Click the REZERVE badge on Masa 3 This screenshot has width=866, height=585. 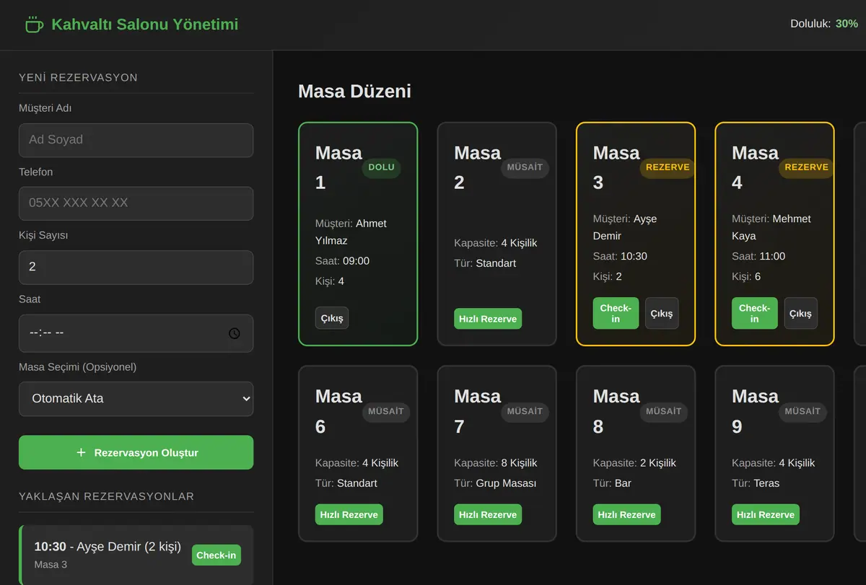(668, 167)
